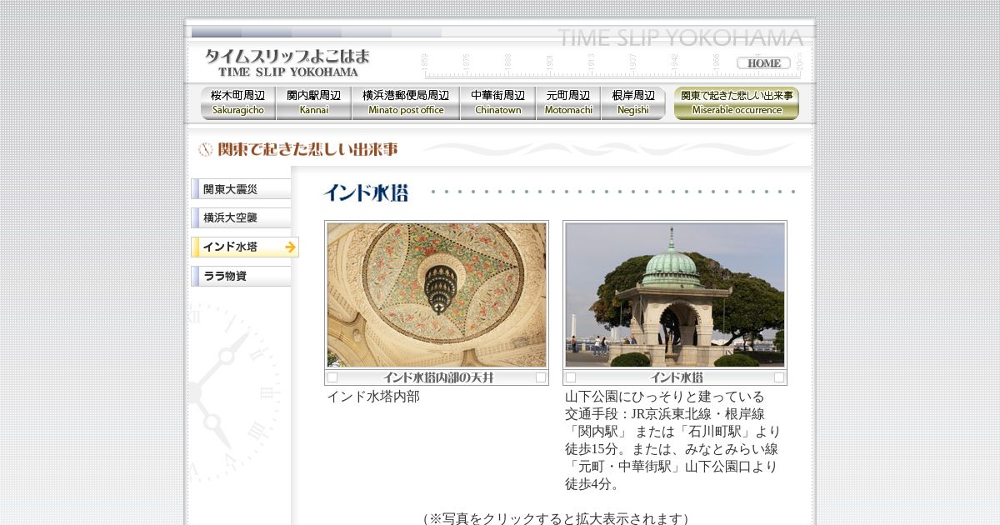Click the インド水塔 caption under tower photo
1000x525 pixels.
tap(676, 377)
